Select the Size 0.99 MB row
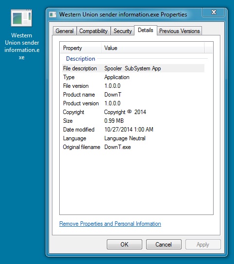The height and width of the screenshot is (264, 234). click(x=133, y=121)
